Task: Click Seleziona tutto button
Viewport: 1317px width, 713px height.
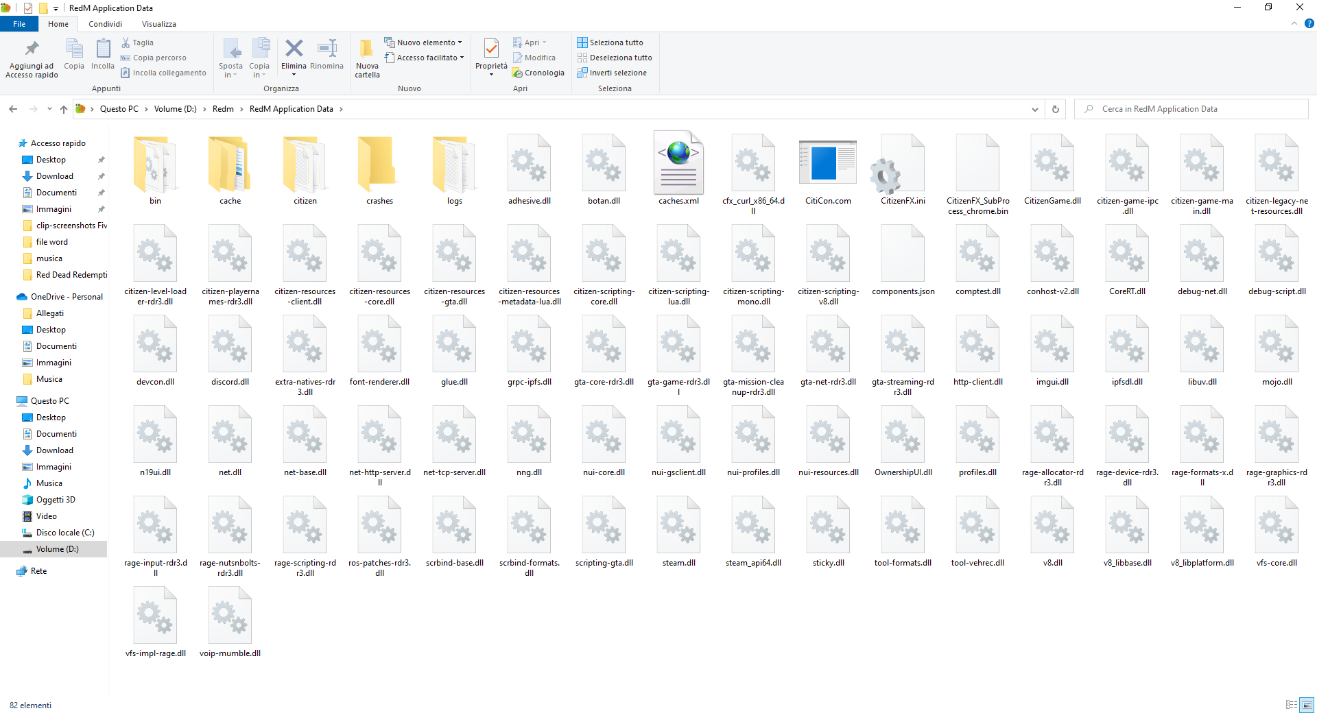Action: click(610, 43)
